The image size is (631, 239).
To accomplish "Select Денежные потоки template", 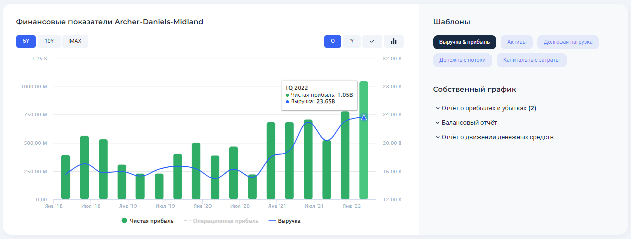I will pos(462,60).
